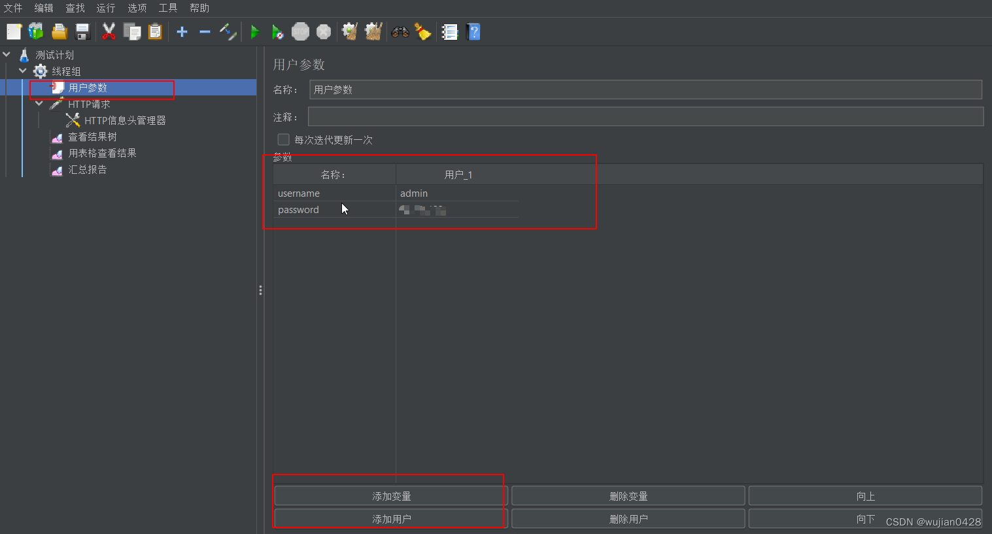Click the pipette icon beside HTTP请求
Viewport: 992px width, 534px height.
click(x=56, y=104)
